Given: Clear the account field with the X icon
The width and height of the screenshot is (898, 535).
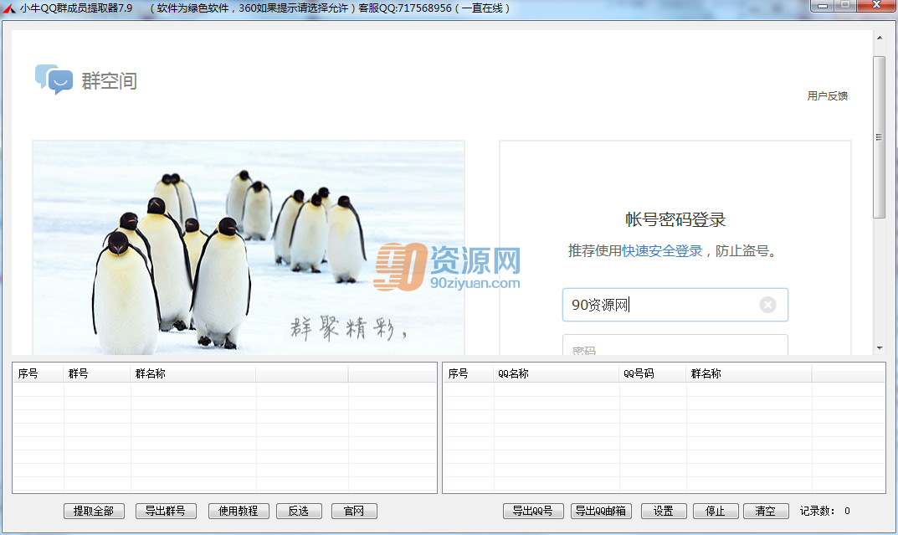Looking at the screenshot, I should 767,305.
